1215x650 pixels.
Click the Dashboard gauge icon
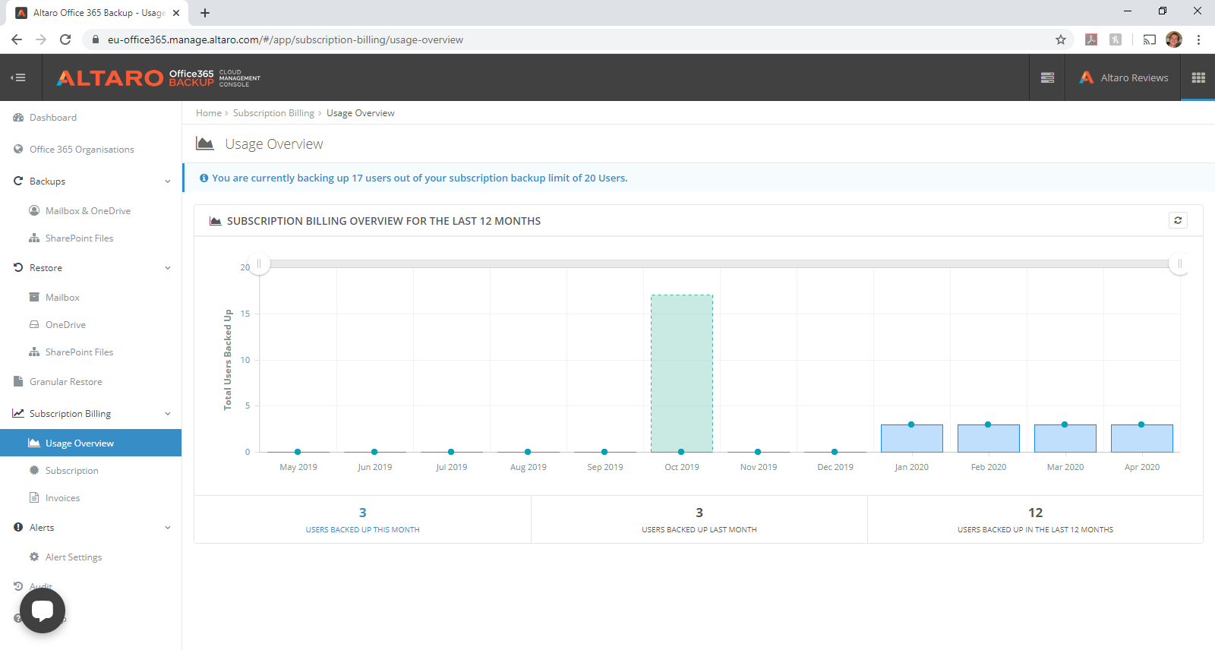point(18,118)
